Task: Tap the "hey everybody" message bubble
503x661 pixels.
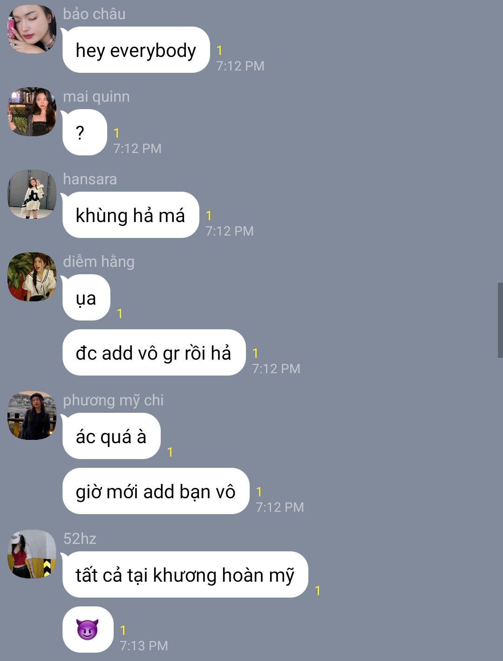Action: pyautogui.click(x=136, y=50)
